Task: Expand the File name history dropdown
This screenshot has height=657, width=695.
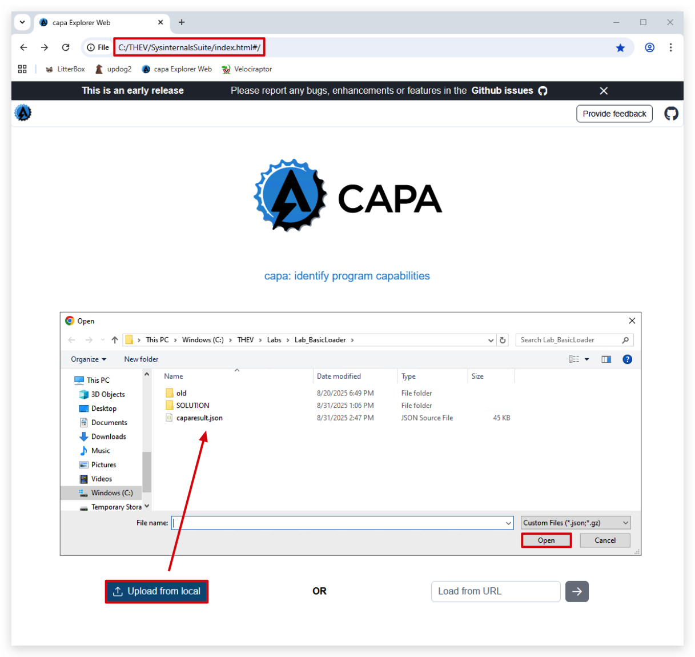Action: pyautogui.click(x=508, y=523)
